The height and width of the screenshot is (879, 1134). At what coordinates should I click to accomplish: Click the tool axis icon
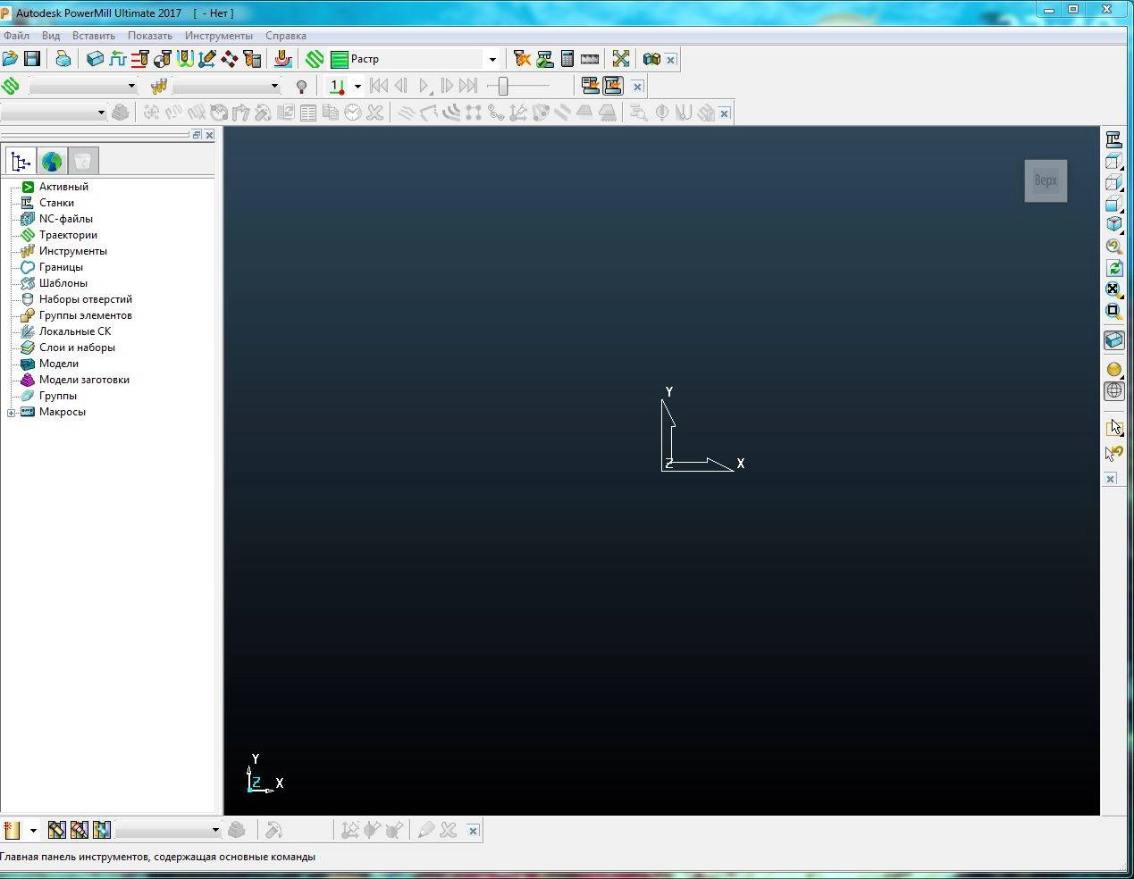(207, 59)
